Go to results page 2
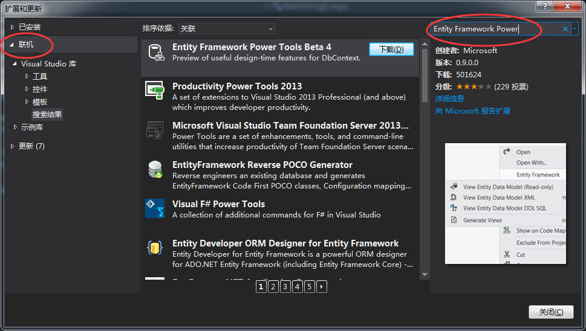This screenshot has width=586, height=331. pyautogui.click(x=273, y=286)
